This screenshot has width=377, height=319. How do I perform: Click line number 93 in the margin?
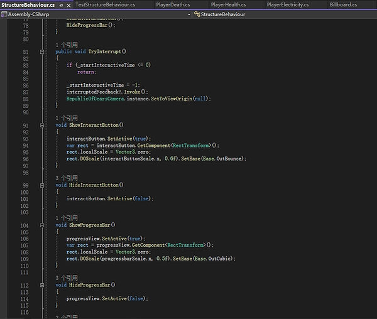click(26, 139)
